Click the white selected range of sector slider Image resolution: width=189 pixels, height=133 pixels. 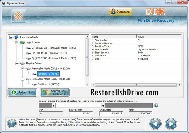pos(78,106)
